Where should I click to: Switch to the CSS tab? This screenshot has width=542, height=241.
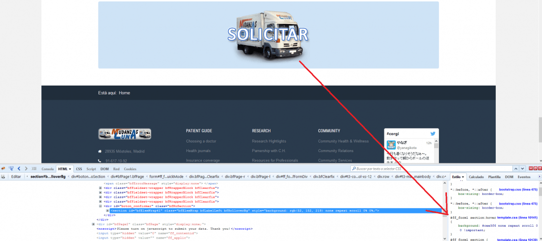tap(79, 169)
